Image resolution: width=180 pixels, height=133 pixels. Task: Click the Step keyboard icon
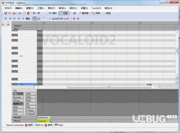click(x=56, y=125)
